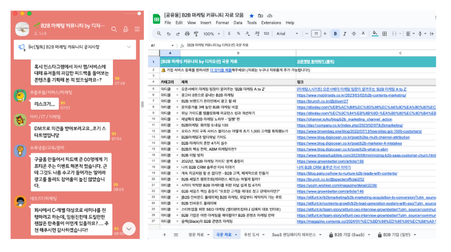Toggle strikethrough formatting
This screenshot has height=252, width=451.
[354, 34]
